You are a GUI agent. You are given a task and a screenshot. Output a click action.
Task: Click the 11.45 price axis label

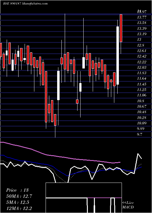142,84
